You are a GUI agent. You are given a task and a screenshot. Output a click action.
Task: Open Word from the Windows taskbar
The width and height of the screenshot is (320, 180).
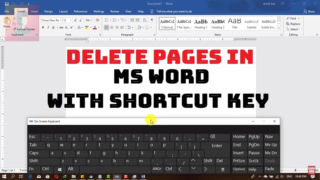click(143, 176)
